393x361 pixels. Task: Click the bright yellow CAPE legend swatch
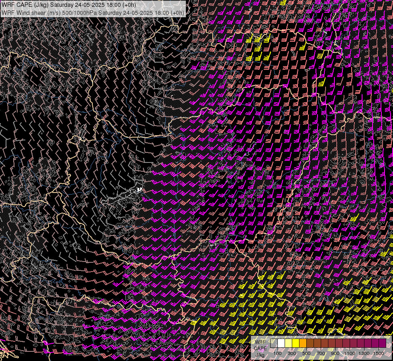tap(296, 343)
